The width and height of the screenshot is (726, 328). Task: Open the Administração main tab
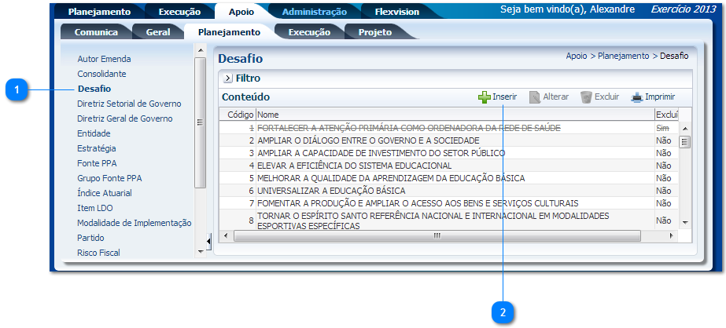click(x=315, y=12)
